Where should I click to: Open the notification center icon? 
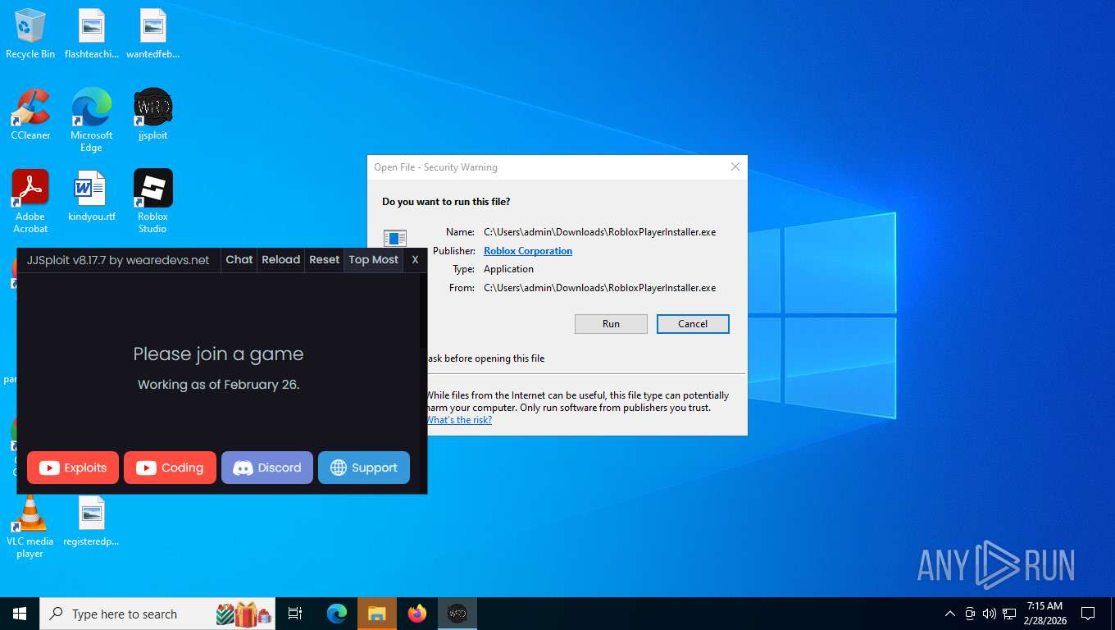tap(1088, 614)
